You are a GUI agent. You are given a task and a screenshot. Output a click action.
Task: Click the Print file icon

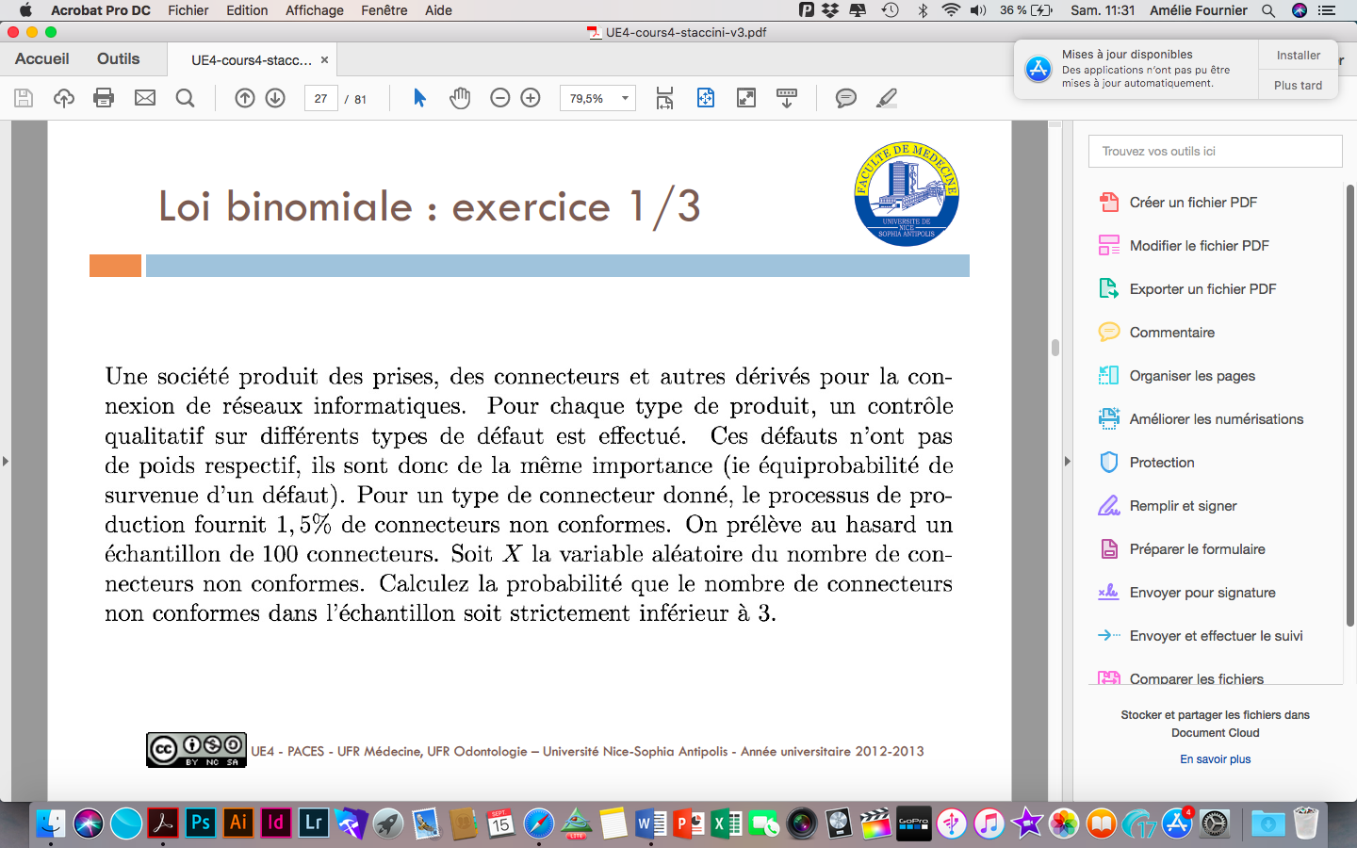coord(104,98)
